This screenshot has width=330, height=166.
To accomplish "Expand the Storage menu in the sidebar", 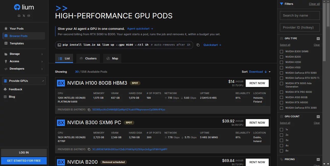I will [x=24, y=54].
